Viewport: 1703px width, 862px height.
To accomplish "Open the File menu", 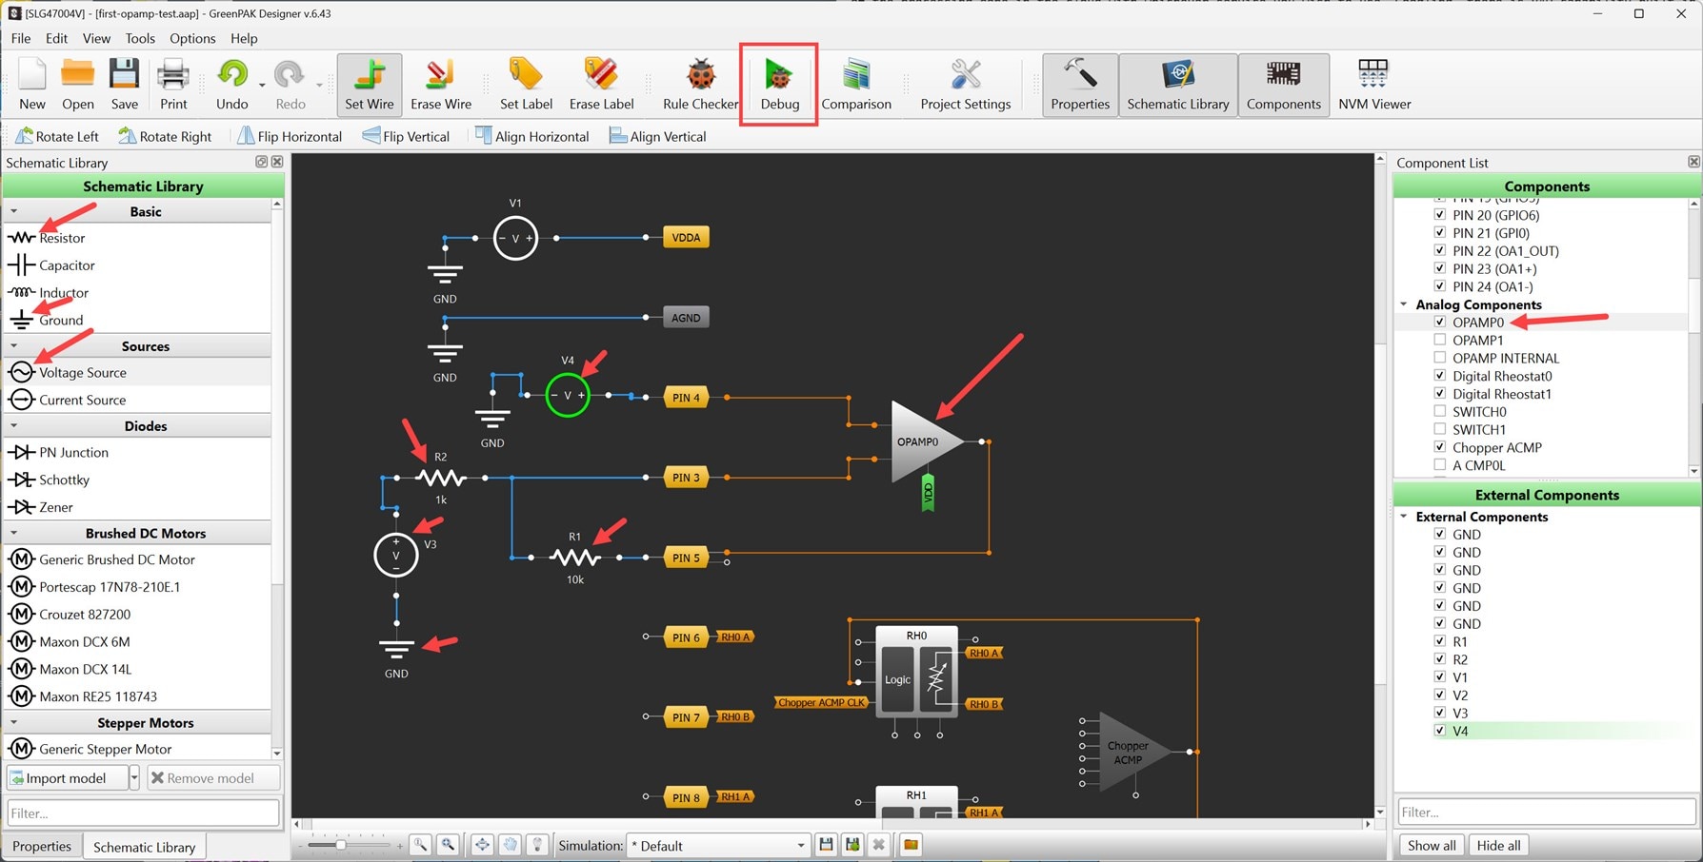I will [x=21, y=38].
